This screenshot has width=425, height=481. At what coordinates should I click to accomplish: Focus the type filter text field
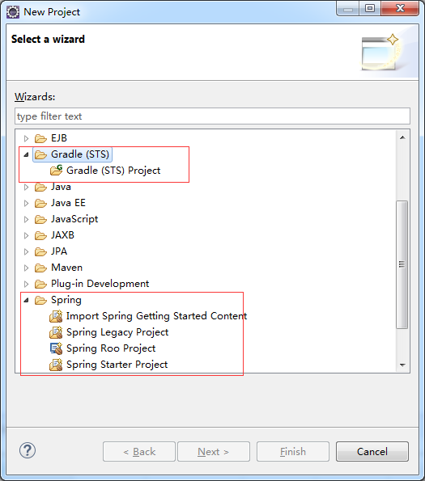point(212,116)
